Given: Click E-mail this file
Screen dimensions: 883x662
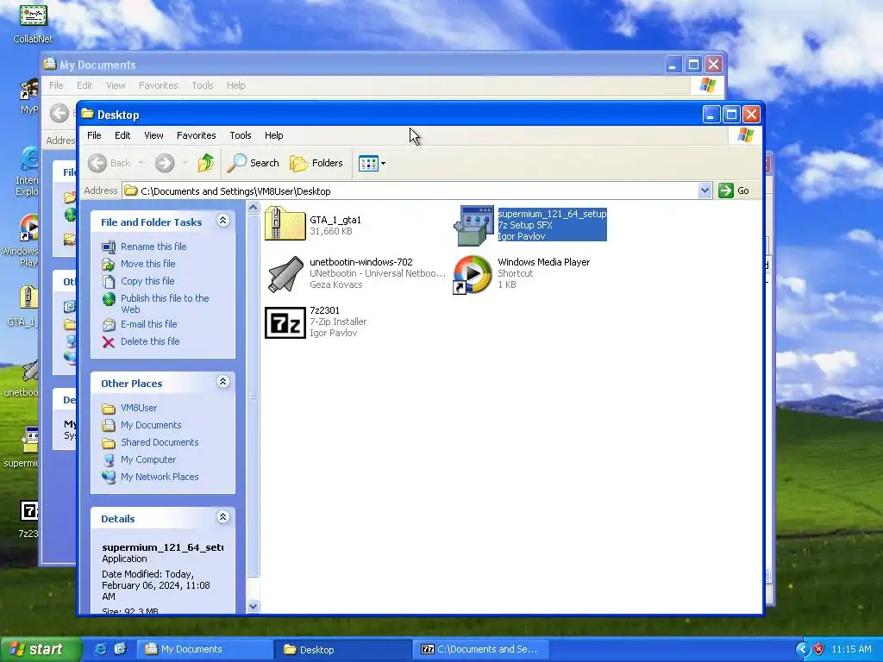Looking at the screenshot, I should coord(148,324).
